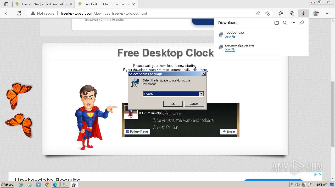Open more options in Downloads panel
This screenshot has width=335, height=188.
point(293,23)
